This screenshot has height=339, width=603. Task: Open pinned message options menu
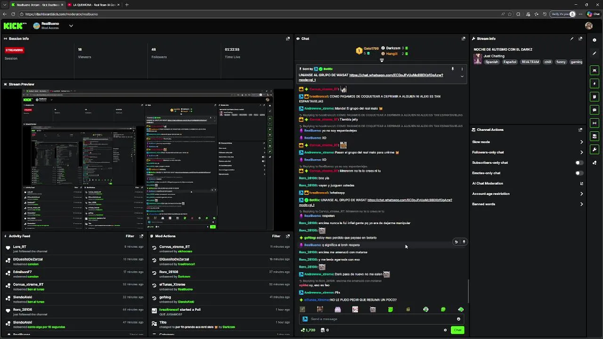pyautogui.click(x=462, y=69)
